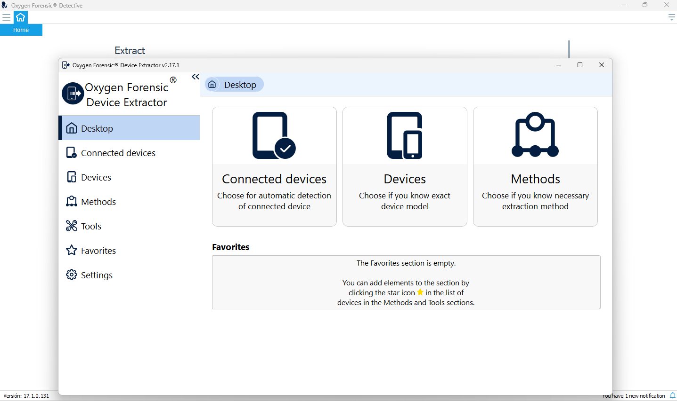
Task: Click the Methods card
Action: (535, 166)
